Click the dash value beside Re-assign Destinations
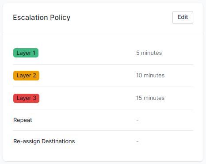Screen dimensions: 206x164 tap(137, 141)
